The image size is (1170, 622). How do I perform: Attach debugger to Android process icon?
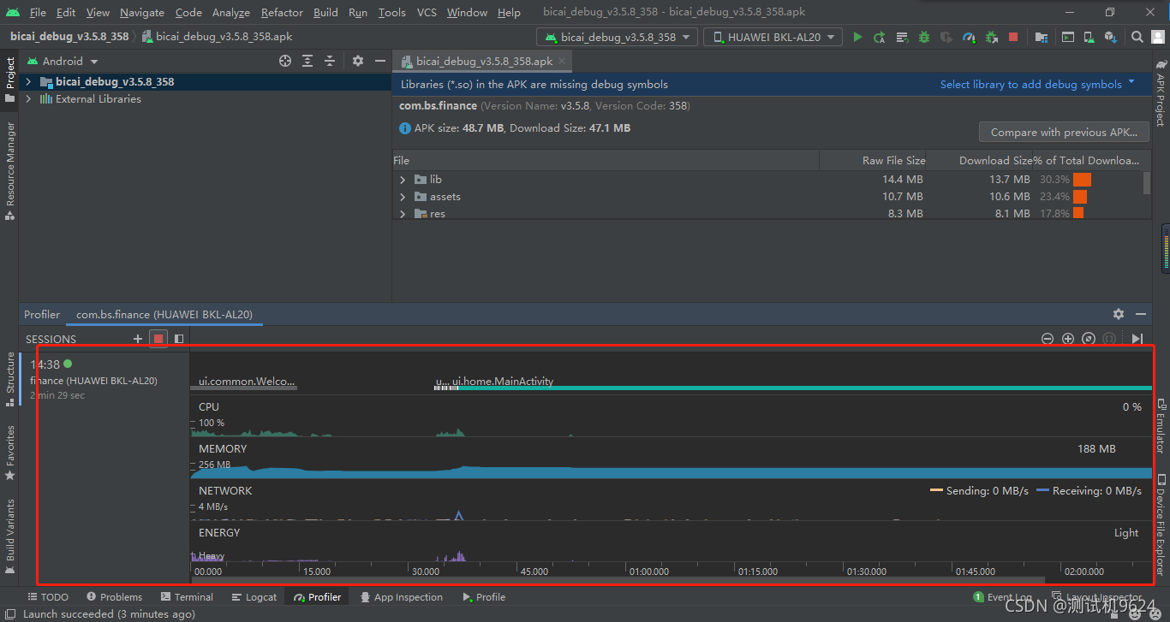tap(991, 37)
